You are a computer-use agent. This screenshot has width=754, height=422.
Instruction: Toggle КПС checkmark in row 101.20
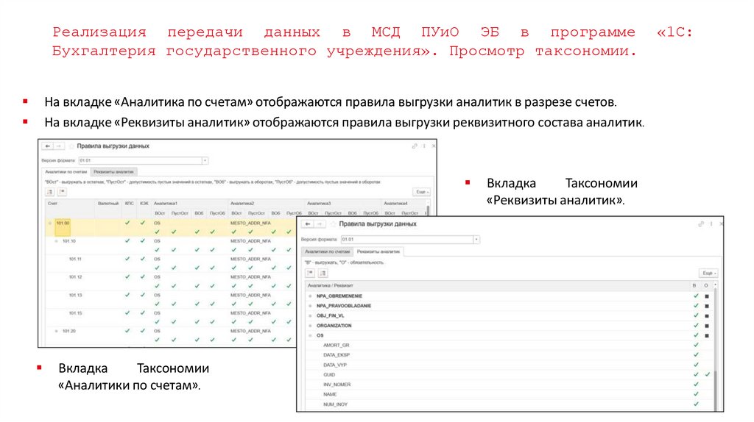tap(127, 331)
